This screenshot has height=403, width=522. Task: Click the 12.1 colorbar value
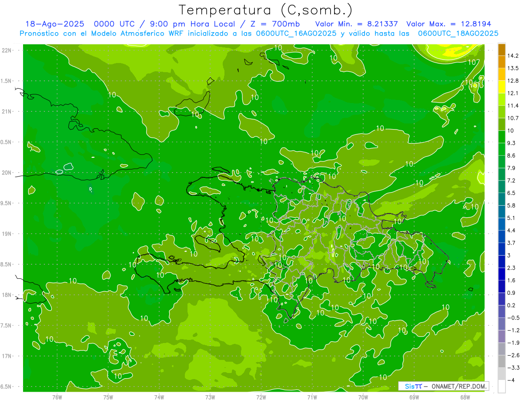(x=513, y=93)
